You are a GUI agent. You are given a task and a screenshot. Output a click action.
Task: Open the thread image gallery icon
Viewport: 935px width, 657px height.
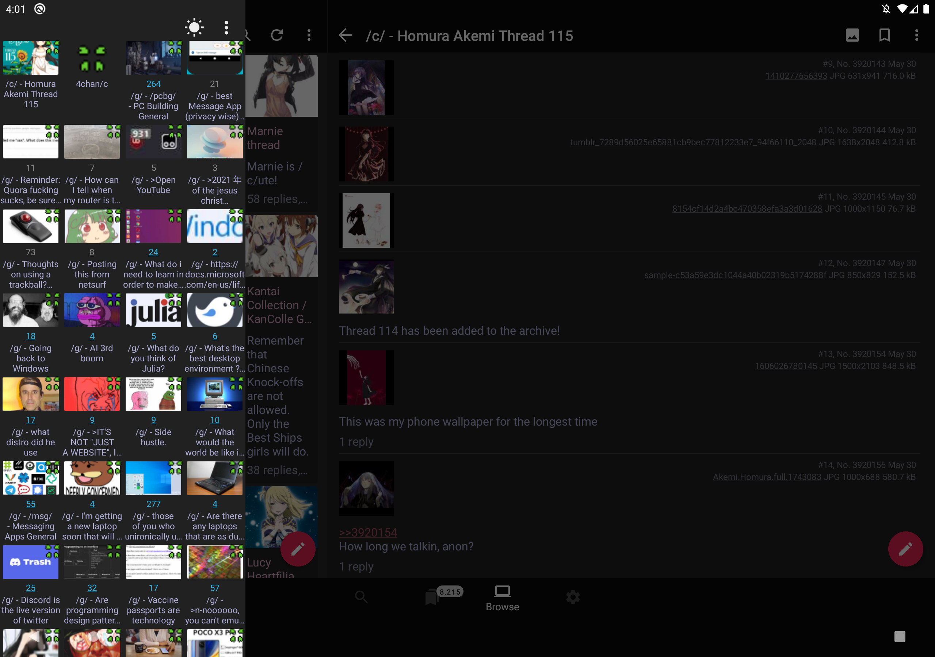(x=852, y=35)
